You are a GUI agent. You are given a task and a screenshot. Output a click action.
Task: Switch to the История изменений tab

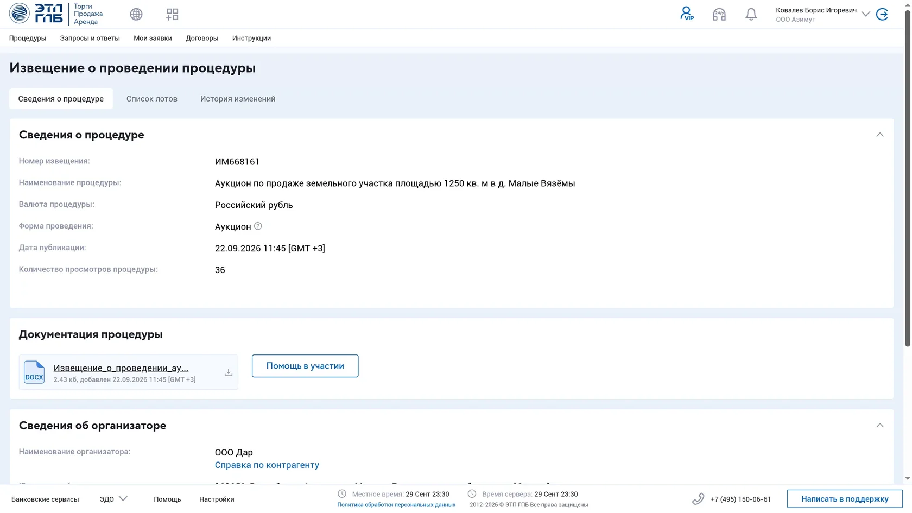click(x=238, y=99)
